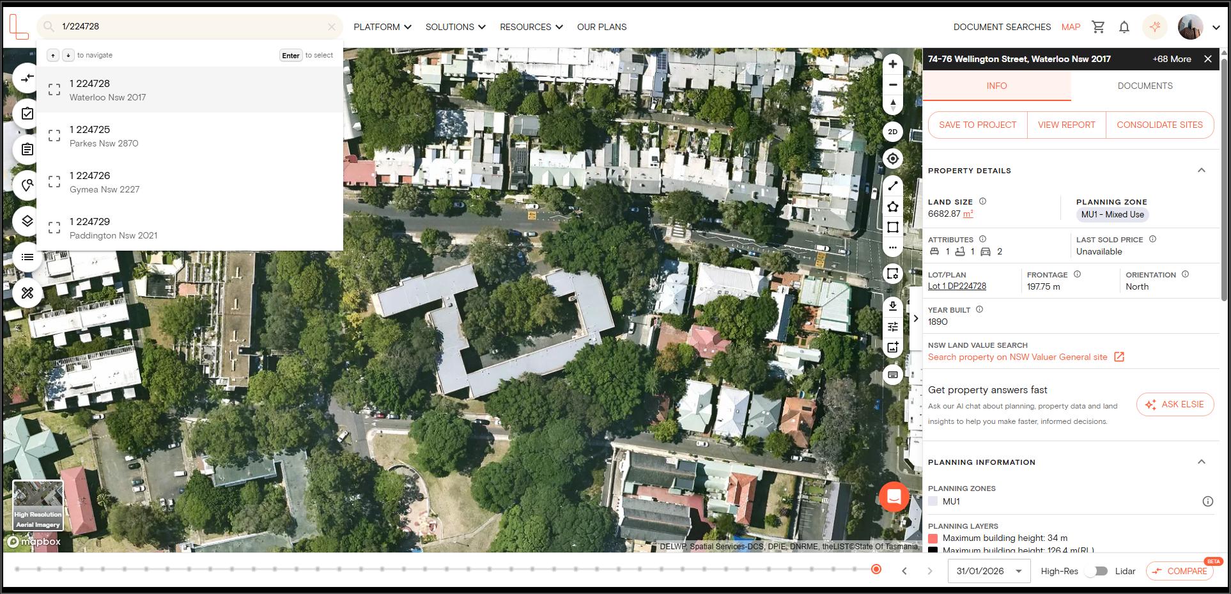This screenshot has width=1231, height=594.
Task: Open the design tools ruler-pencil icon
Action: point(27,293)
